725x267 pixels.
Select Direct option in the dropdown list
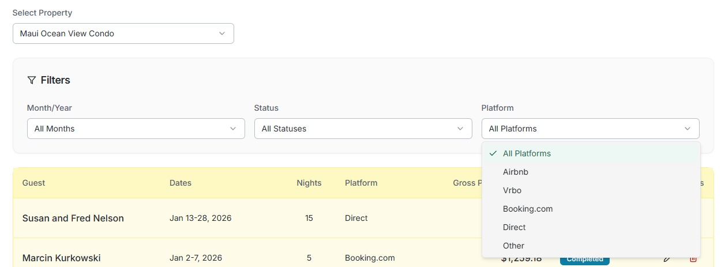coord(514,227)
